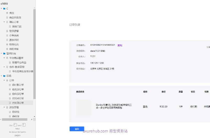This screenshot has width=210, height=138.
Task: Open the 商品列表页 page
Action: (x=15, y=18)
